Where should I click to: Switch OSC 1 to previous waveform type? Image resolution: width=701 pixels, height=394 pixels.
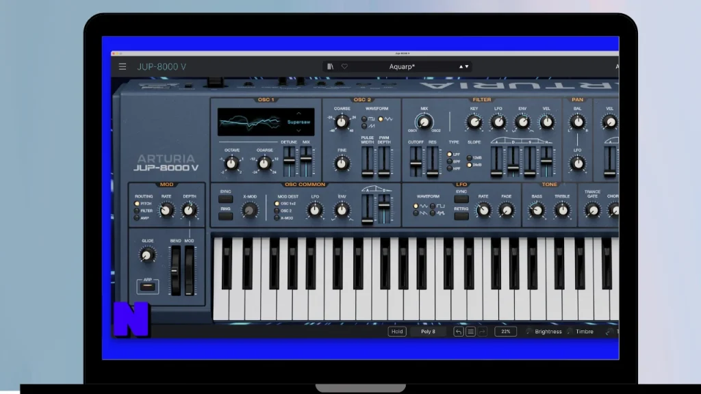pos(298,114)
